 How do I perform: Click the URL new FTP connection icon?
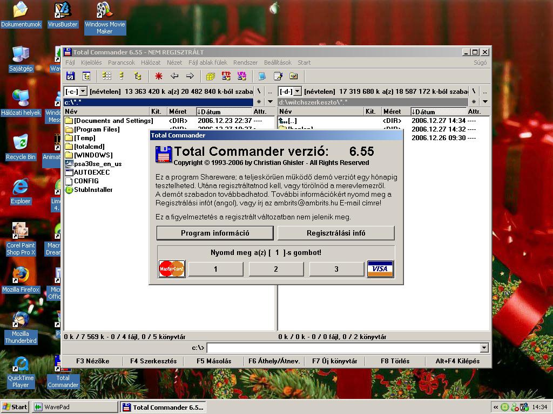tap(242, 77)
